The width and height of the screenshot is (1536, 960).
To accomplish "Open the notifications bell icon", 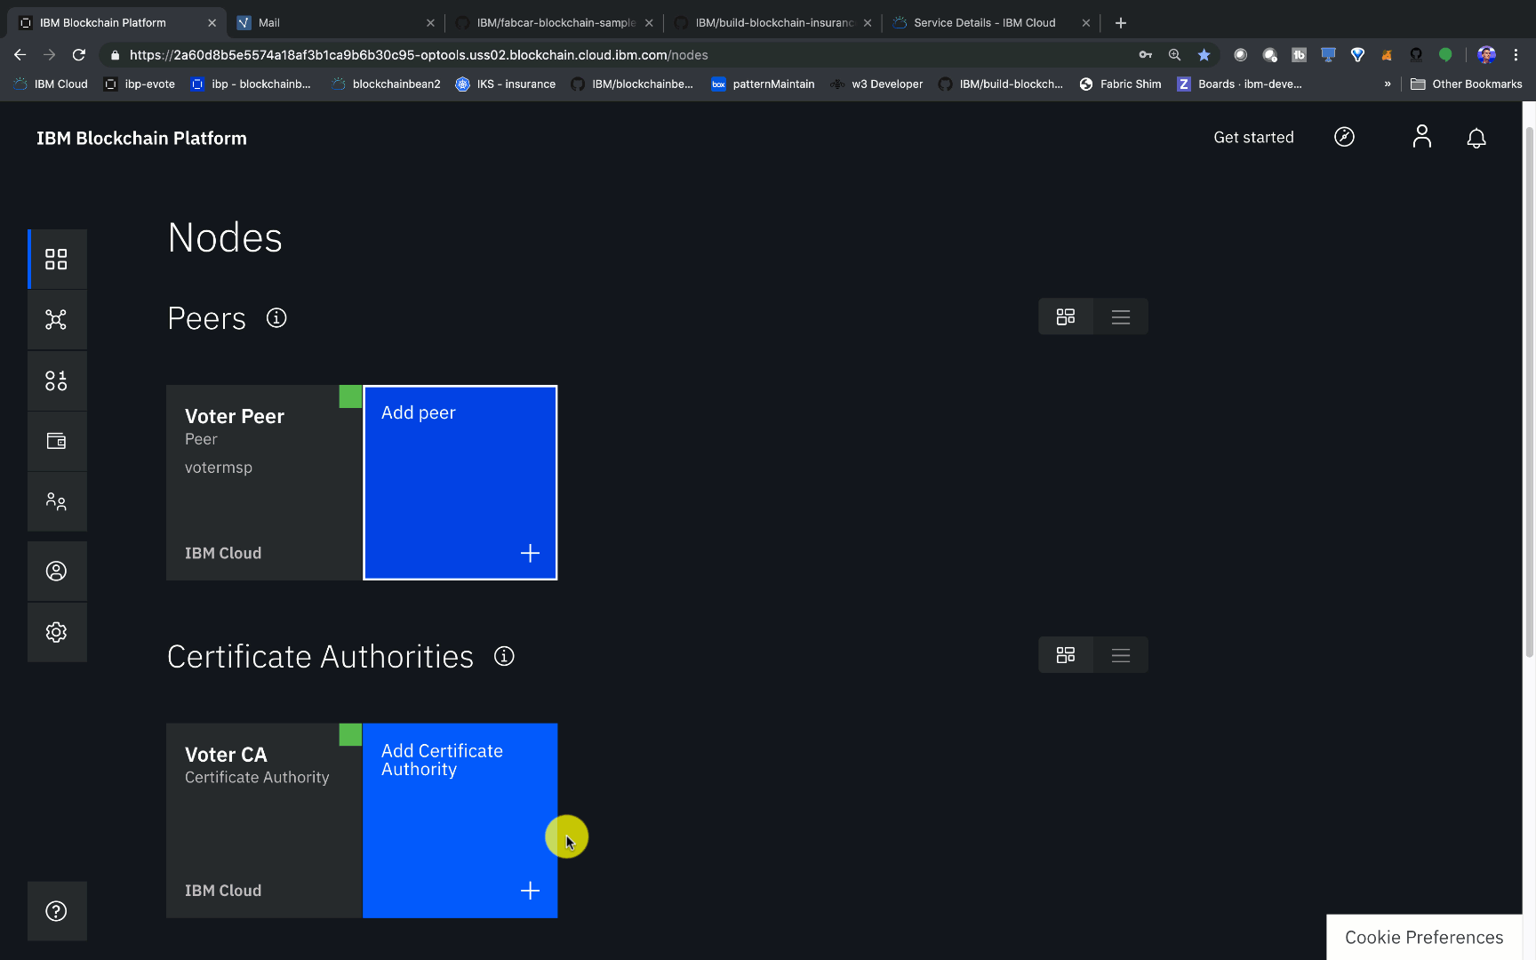I will coord(1476,138).
